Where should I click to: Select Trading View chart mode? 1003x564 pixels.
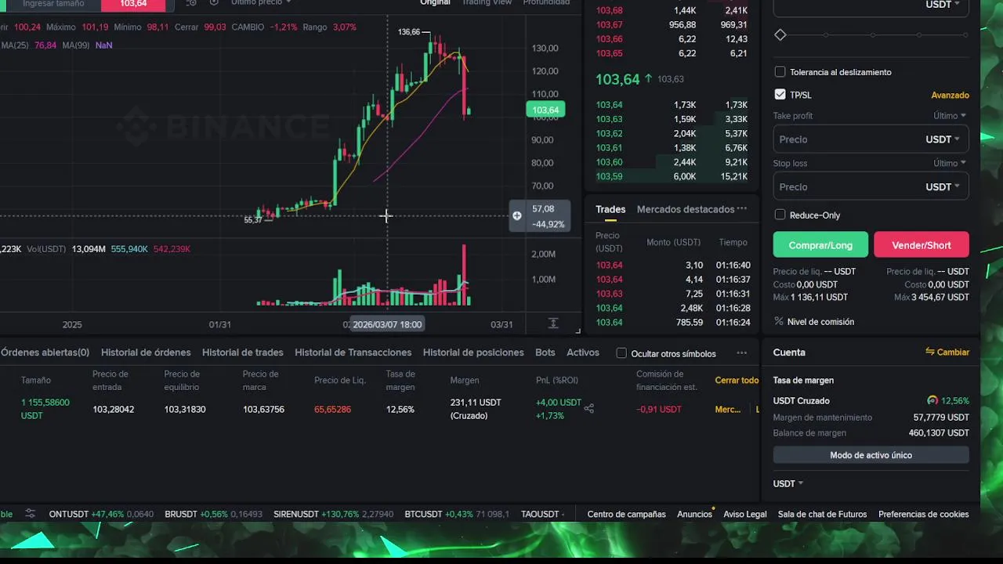coord(487,2)
